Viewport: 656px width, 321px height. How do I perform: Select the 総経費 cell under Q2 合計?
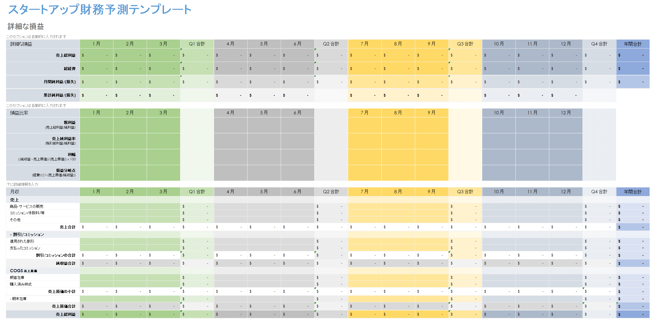pyautogui.click(x=331, y=69)
